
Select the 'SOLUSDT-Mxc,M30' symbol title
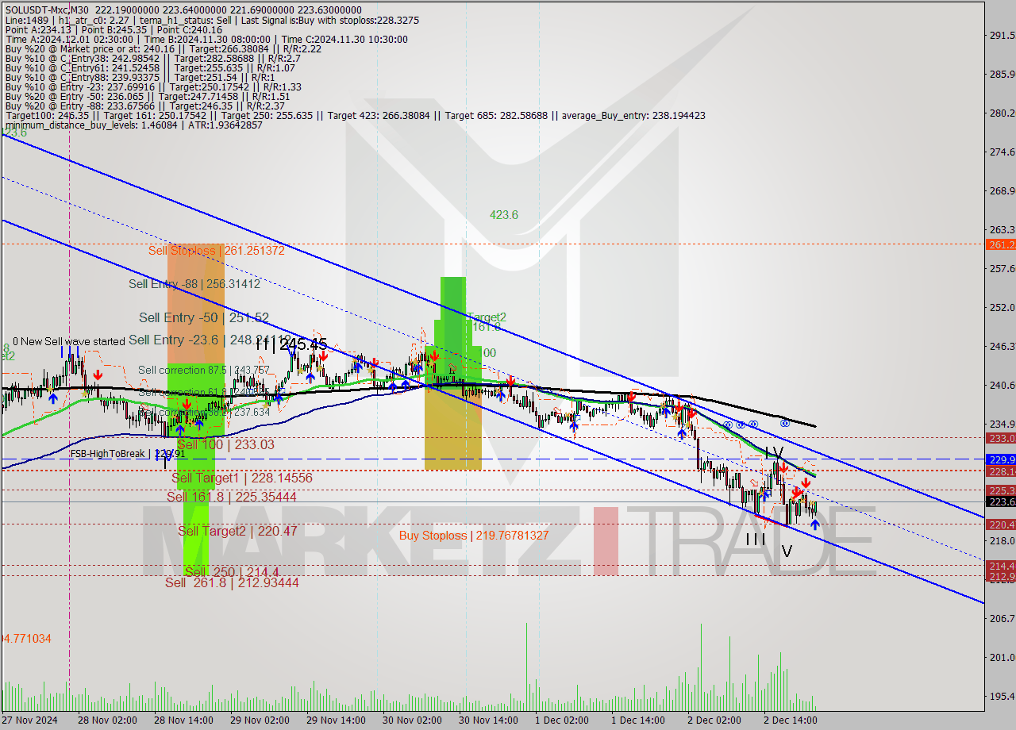point(47,9)
